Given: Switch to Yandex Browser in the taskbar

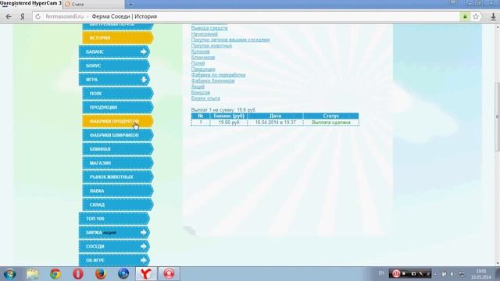Looking at the screenshot, I should pos(146,274).
